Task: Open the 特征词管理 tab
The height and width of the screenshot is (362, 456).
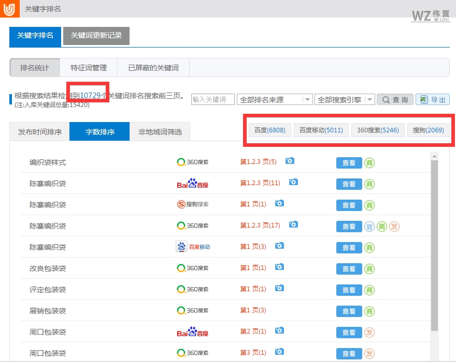Action: [87, 67]
